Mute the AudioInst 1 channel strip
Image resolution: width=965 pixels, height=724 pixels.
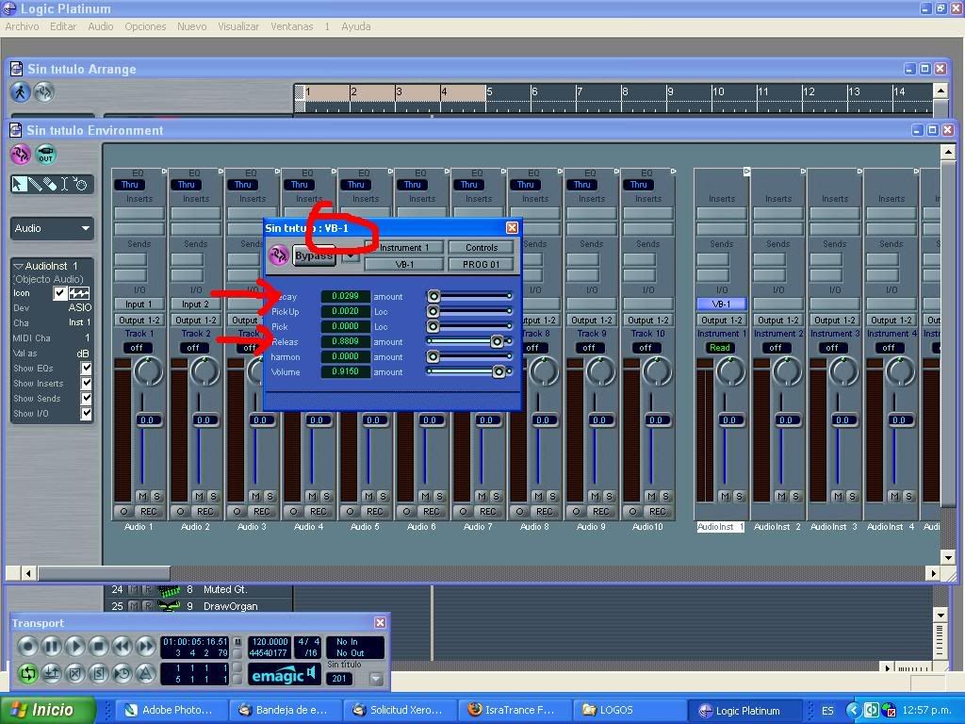pos(725,496)
